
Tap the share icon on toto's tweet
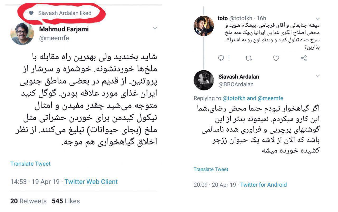304,58
